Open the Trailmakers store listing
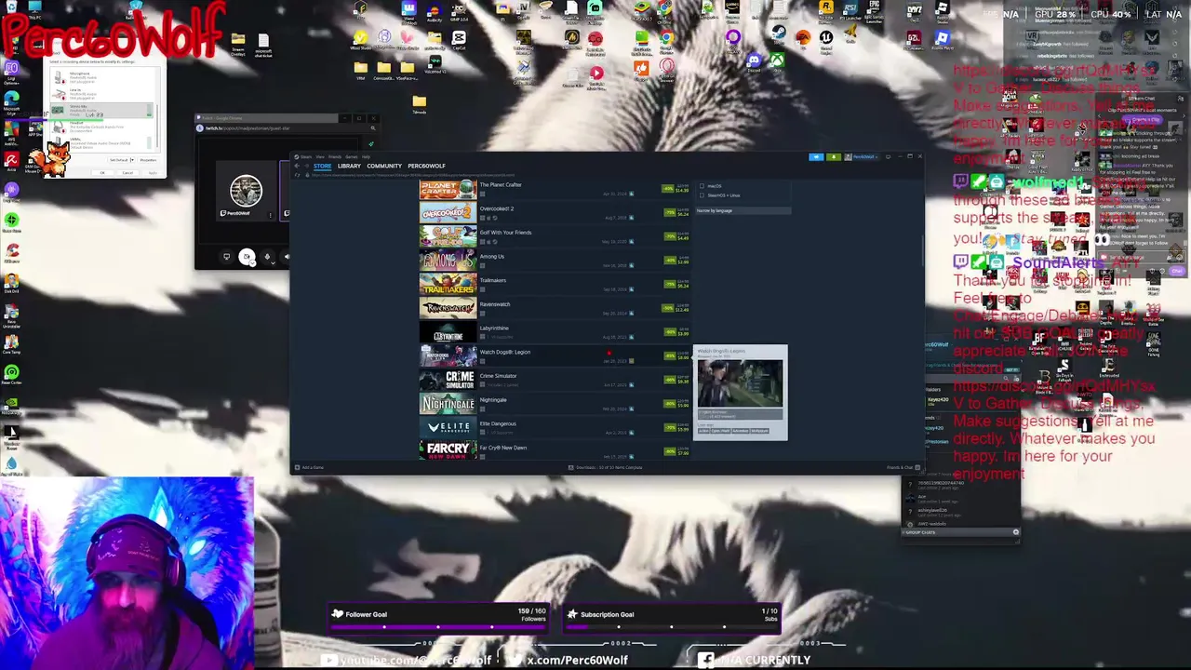1191x670 pixels. coord(555,285)
